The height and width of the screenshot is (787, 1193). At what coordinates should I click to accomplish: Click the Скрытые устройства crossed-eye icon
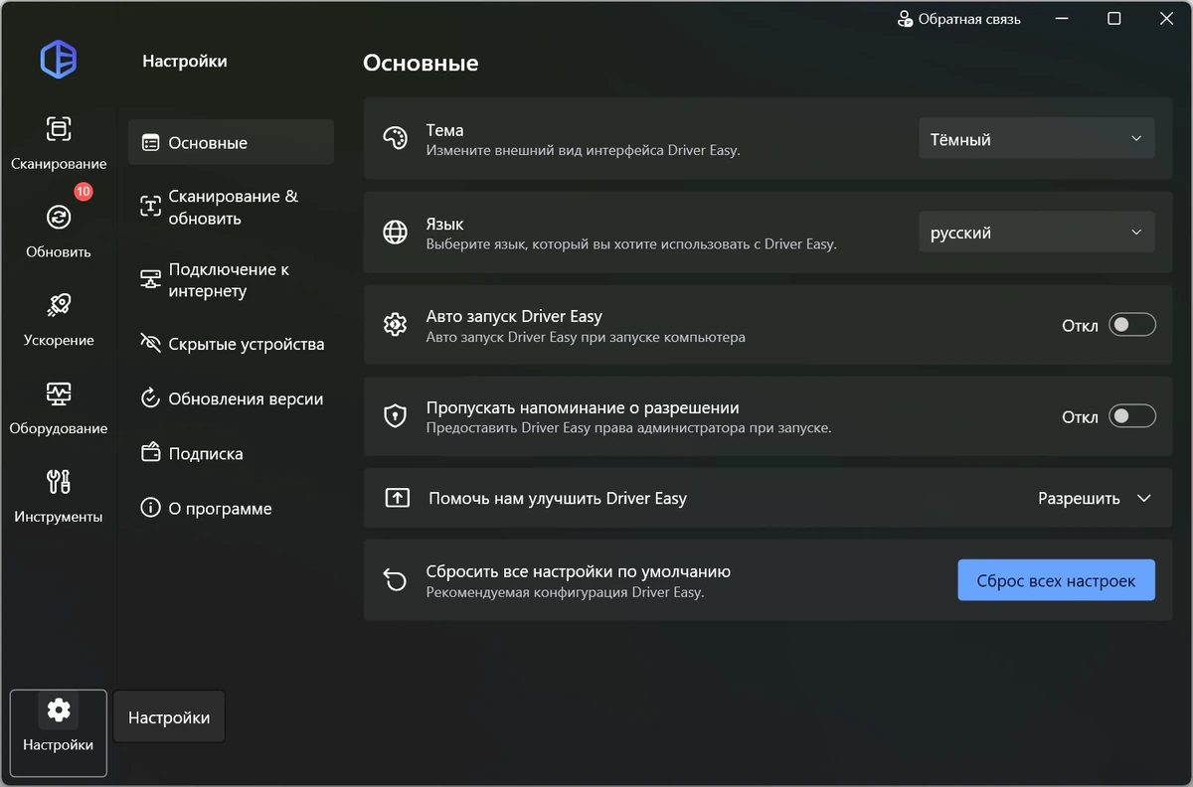click(150, 344)
